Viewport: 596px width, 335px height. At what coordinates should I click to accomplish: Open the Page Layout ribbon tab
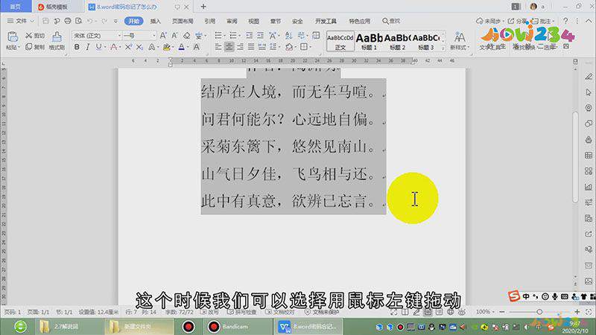(x=183, y=22)
